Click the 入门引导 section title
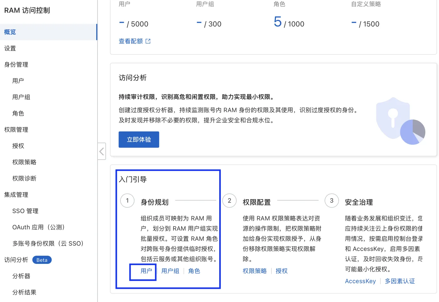Viewport: 439px width, 302px height. (x=133, y=179)
